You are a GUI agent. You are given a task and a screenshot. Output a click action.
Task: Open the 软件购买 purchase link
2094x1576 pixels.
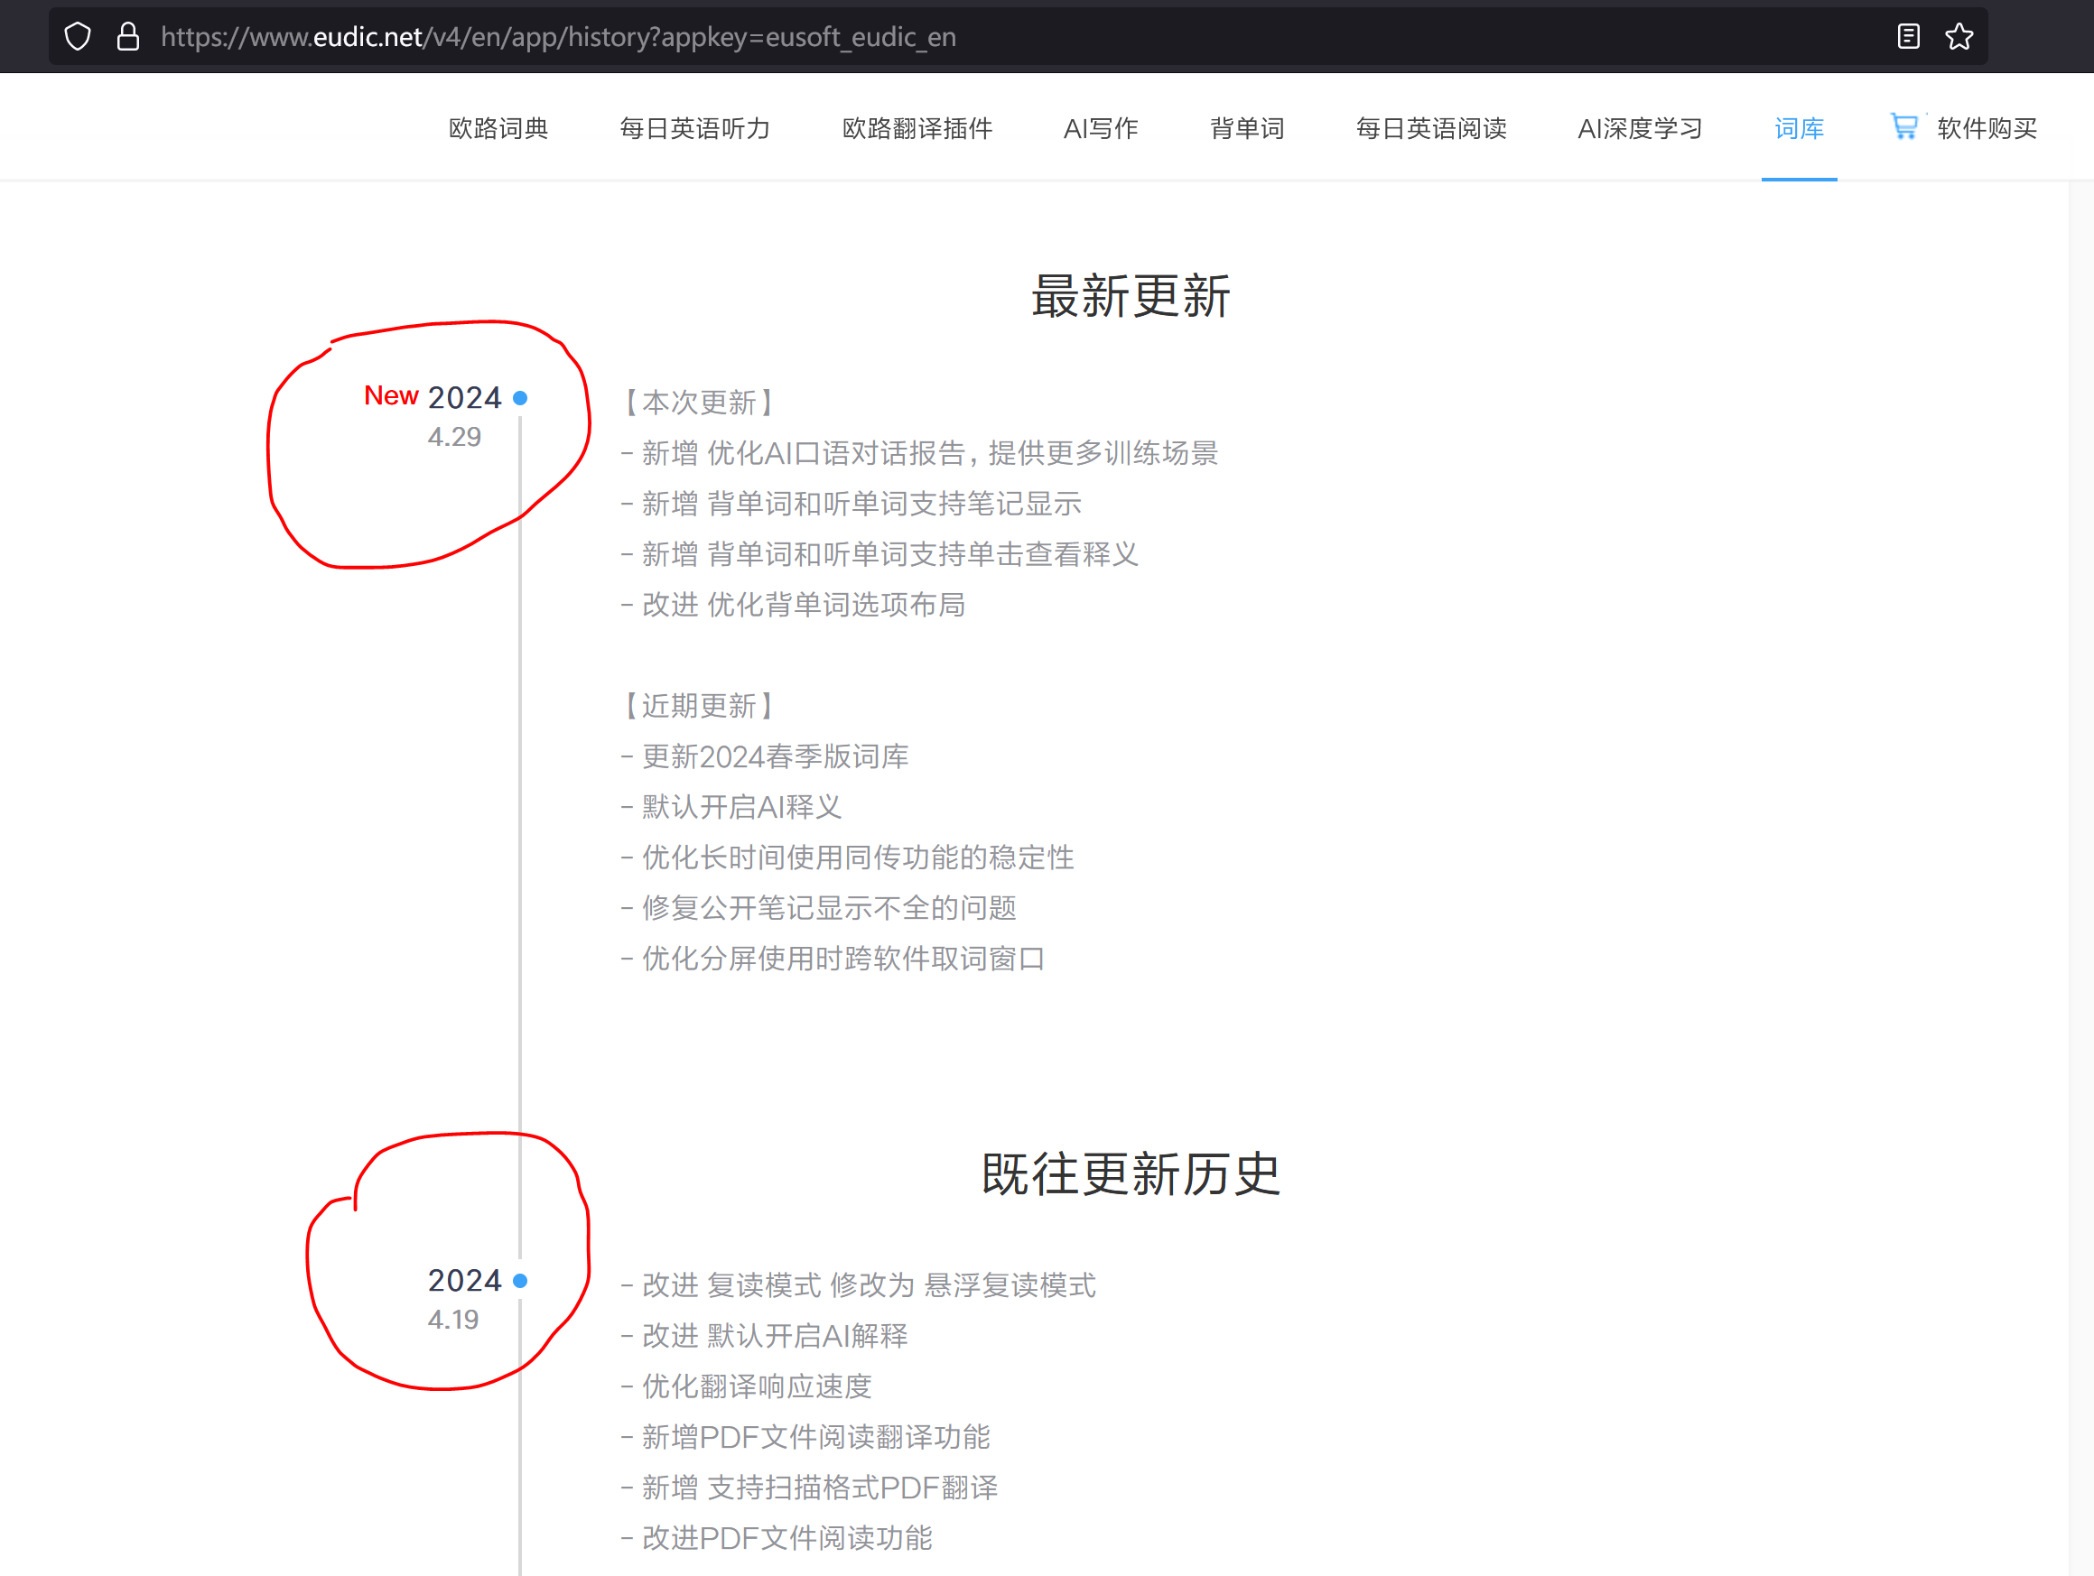tap(1986, 128)
